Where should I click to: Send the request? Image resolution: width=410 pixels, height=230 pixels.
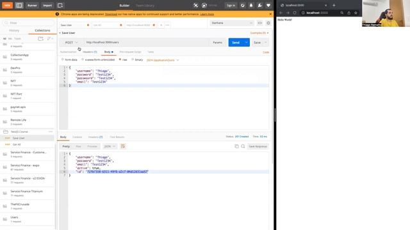[236, 43]
